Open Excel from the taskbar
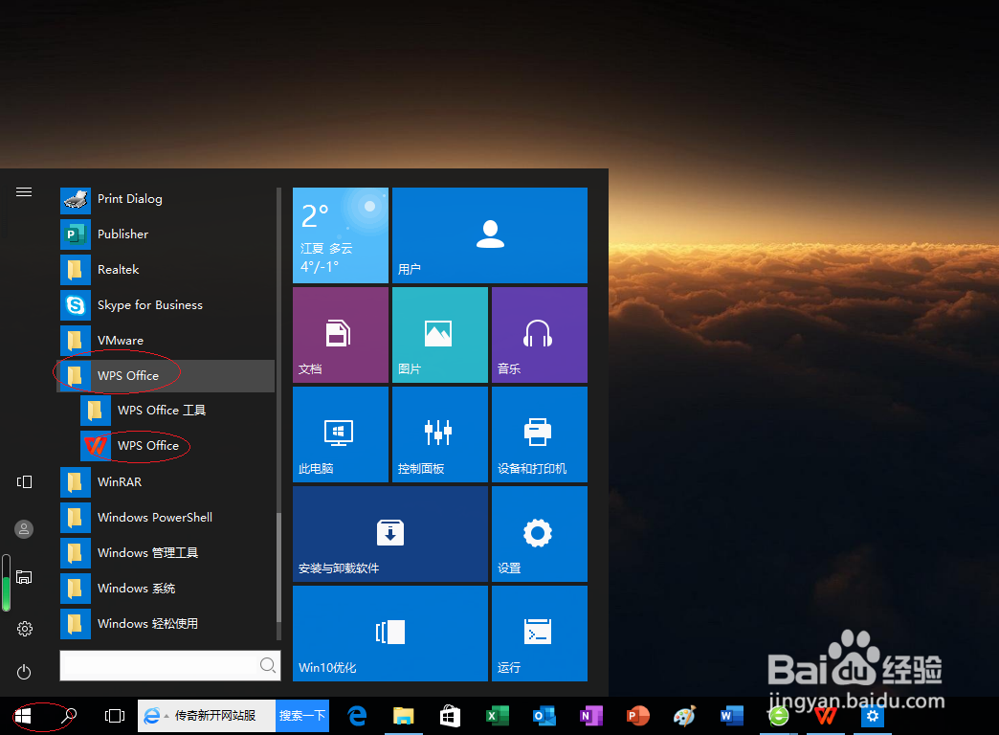999x735 pixels. tap(497, 716)
